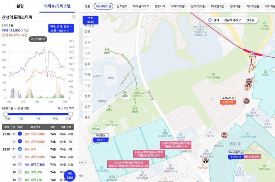This screenshot has width=275, height=182.
Task: Open the 성남시 수정구 district selector
Action: tap(232, 20)
